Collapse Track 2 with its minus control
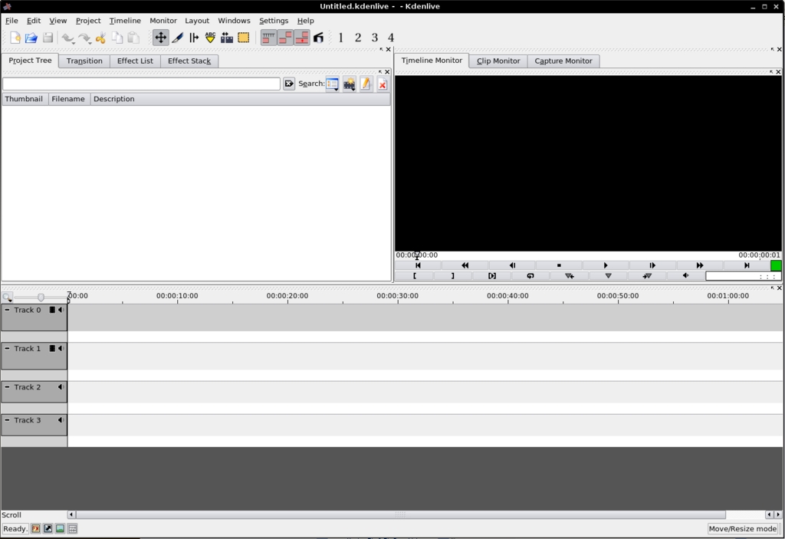This screenshot has height=539, width=785. [x=7, y=386]
